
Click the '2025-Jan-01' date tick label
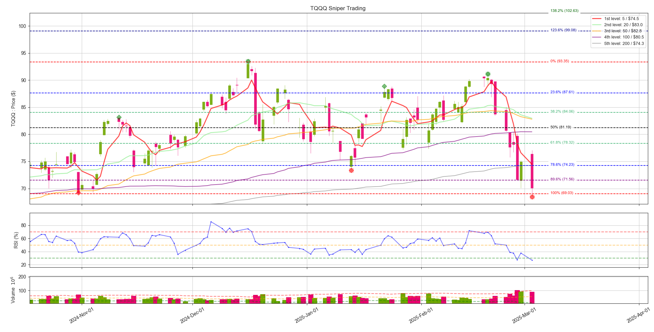click(x=307, y=315)
